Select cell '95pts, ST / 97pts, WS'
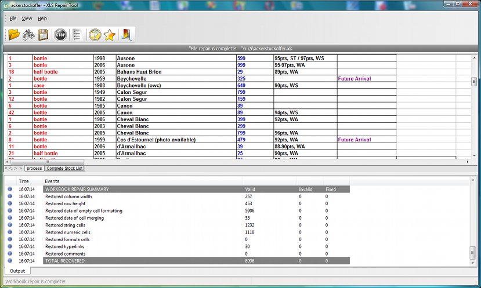This screenshot has width=481, height=288. pyautogui.click(x=305, y=58)
